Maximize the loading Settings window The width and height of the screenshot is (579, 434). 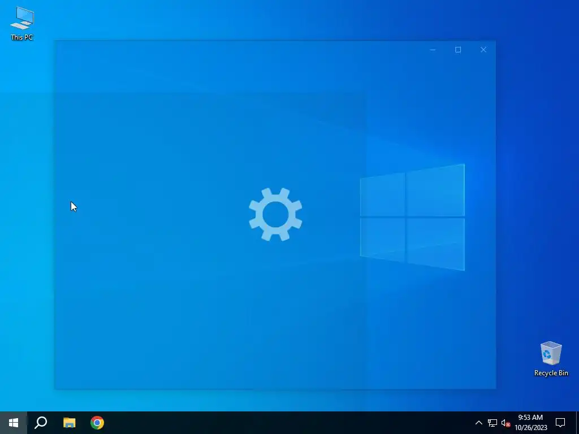click(458, 50)
